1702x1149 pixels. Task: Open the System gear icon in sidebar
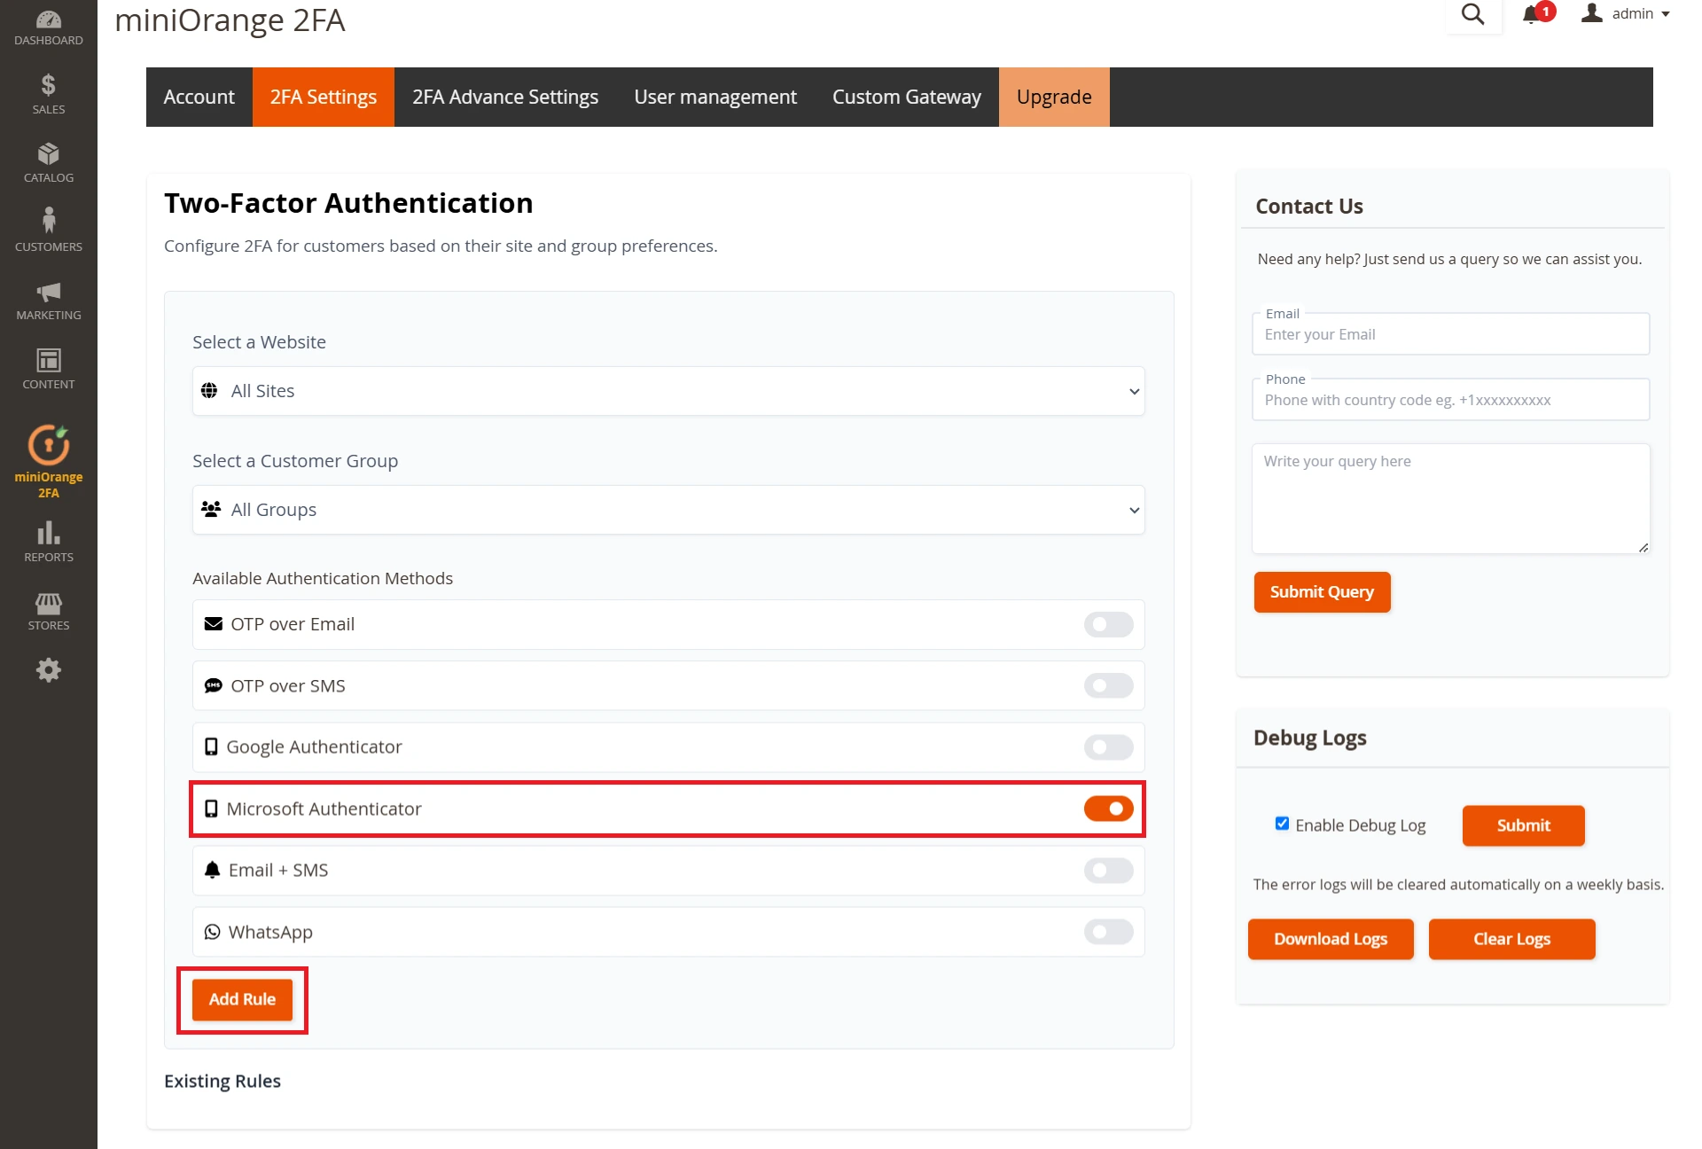49,670
